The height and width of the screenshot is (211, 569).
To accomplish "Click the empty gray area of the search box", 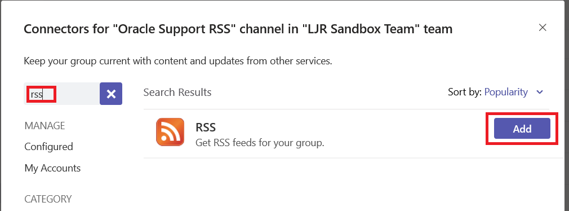I will coord(78,94).
